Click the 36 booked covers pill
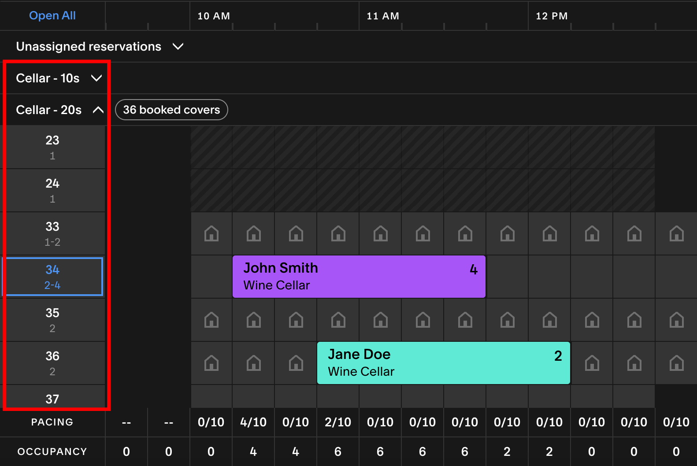The height and width of the screenshot is (466, 697). [x=171, y=110]
